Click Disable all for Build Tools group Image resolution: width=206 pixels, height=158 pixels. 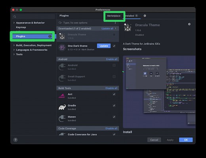pos(111,88)
